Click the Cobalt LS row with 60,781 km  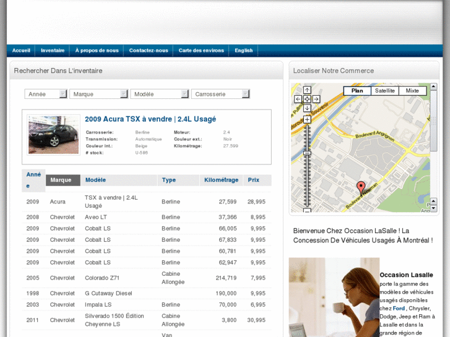pos(146,251)
